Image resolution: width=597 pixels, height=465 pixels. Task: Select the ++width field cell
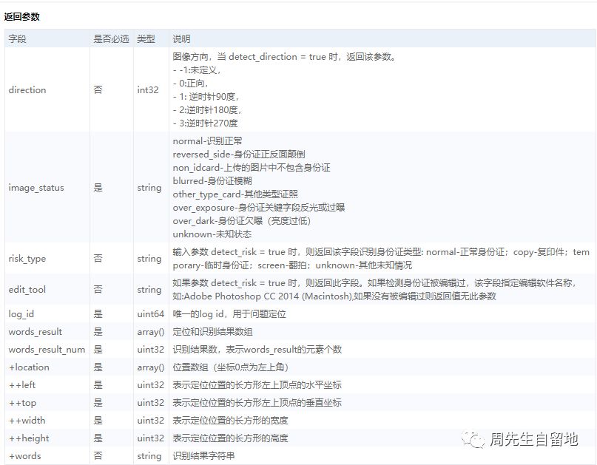point(27,421)
